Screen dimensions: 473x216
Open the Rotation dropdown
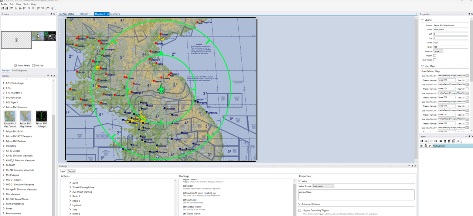pyautogui.click(x=439, y=51)
